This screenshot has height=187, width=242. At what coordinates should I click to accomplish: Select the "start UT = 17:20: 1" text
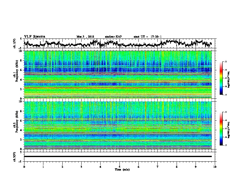(x=148, y=37)
